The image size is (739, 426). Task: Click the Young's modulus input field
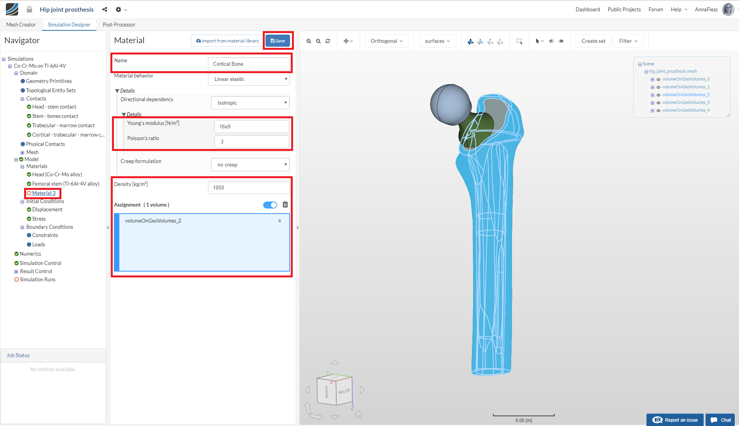click(x=252, y=127)
